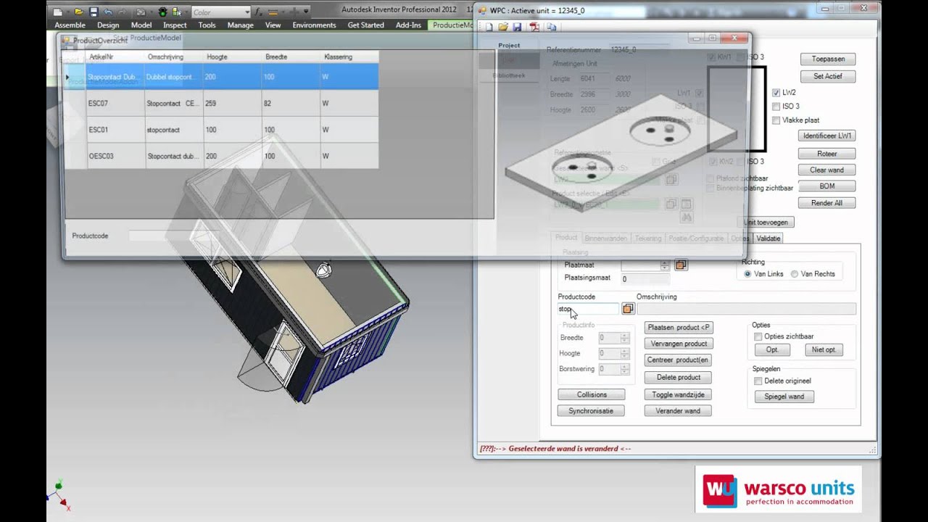The width and height of the screenshot is (928, 522).
Task: Click the Save icon in Inventor quick access toolbar
Action: pyautogui.click(x=94, y=12)
